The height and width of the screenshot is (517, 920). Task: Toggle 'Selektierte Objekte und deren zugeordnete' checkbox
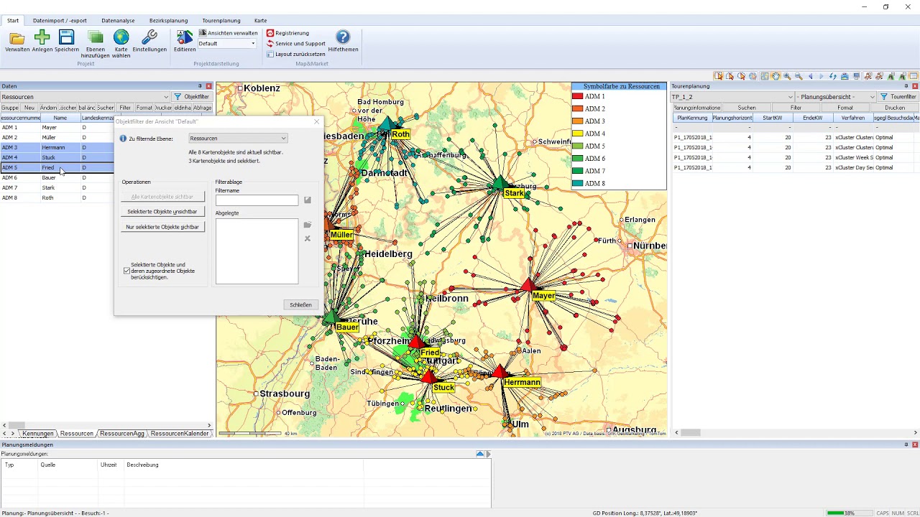[x=127, y=271]
